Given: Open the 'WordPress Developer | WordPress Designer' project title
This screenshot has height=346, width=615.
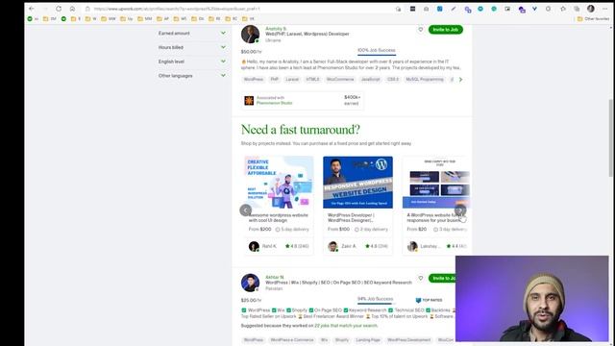Looking at the screenshot, I should pyautogui.click(x=351, y=218).
